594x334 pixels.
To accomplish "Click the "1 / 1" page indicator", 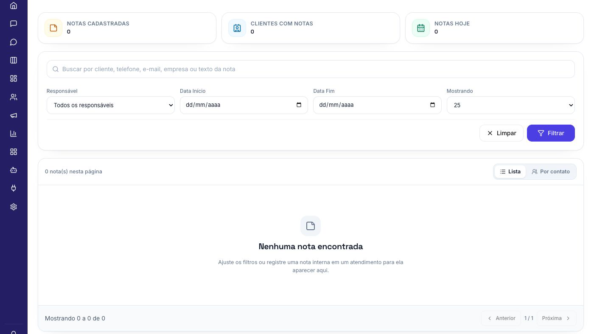I will (529, 318).
